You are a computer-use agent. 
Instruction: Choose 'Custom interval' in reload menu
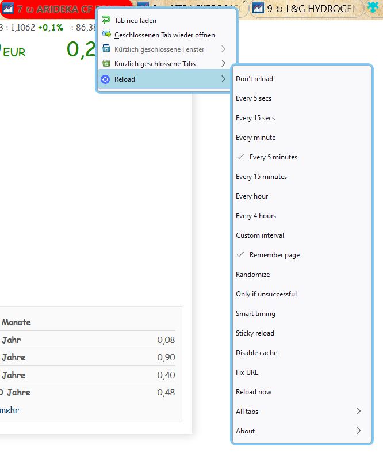[x=260, y=235]
